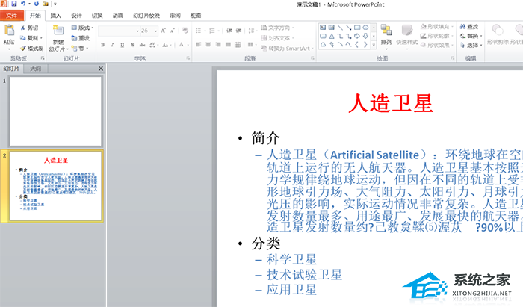Open the Line Spacing dropdown

click(253, 31)
